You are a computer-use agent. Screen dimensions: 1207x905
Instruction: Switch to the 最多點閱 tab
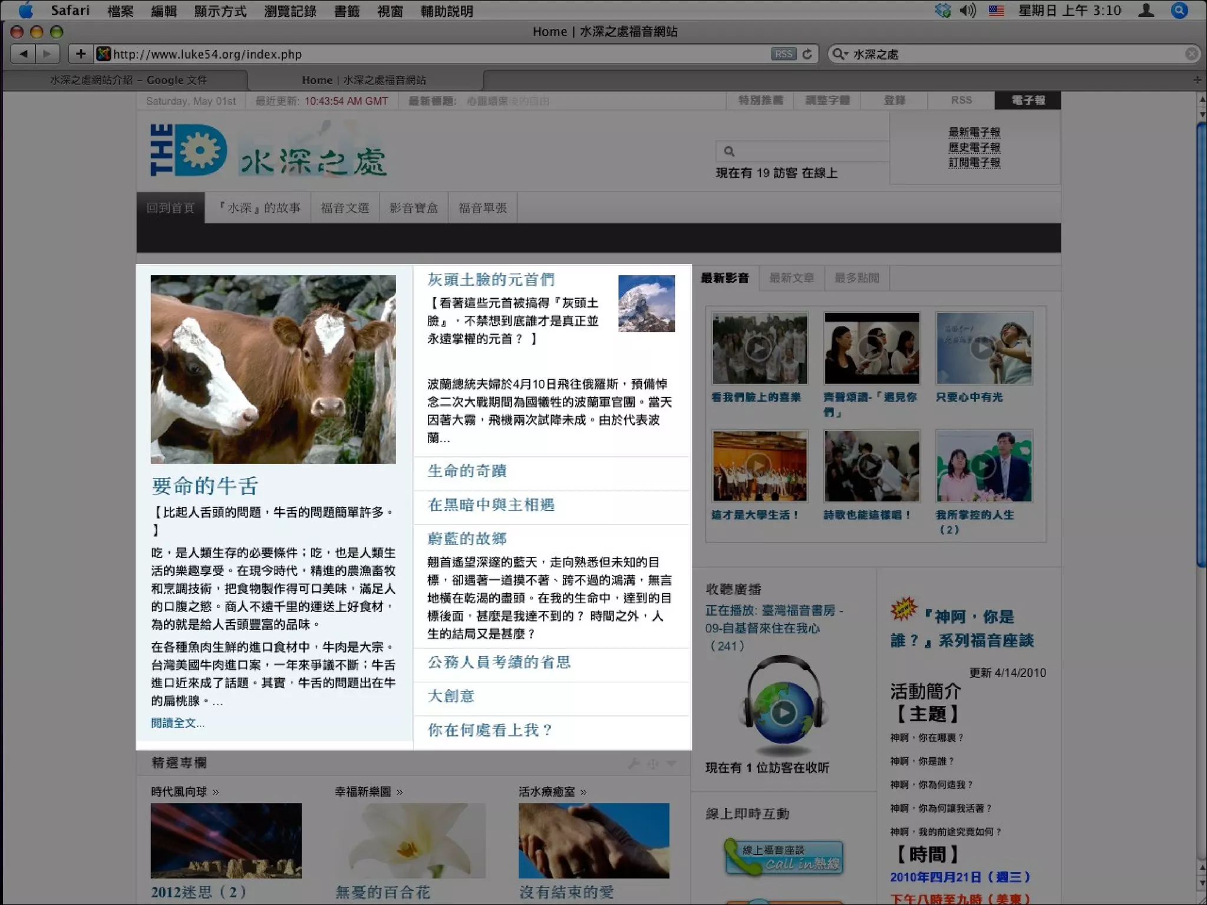click(856, 278)
